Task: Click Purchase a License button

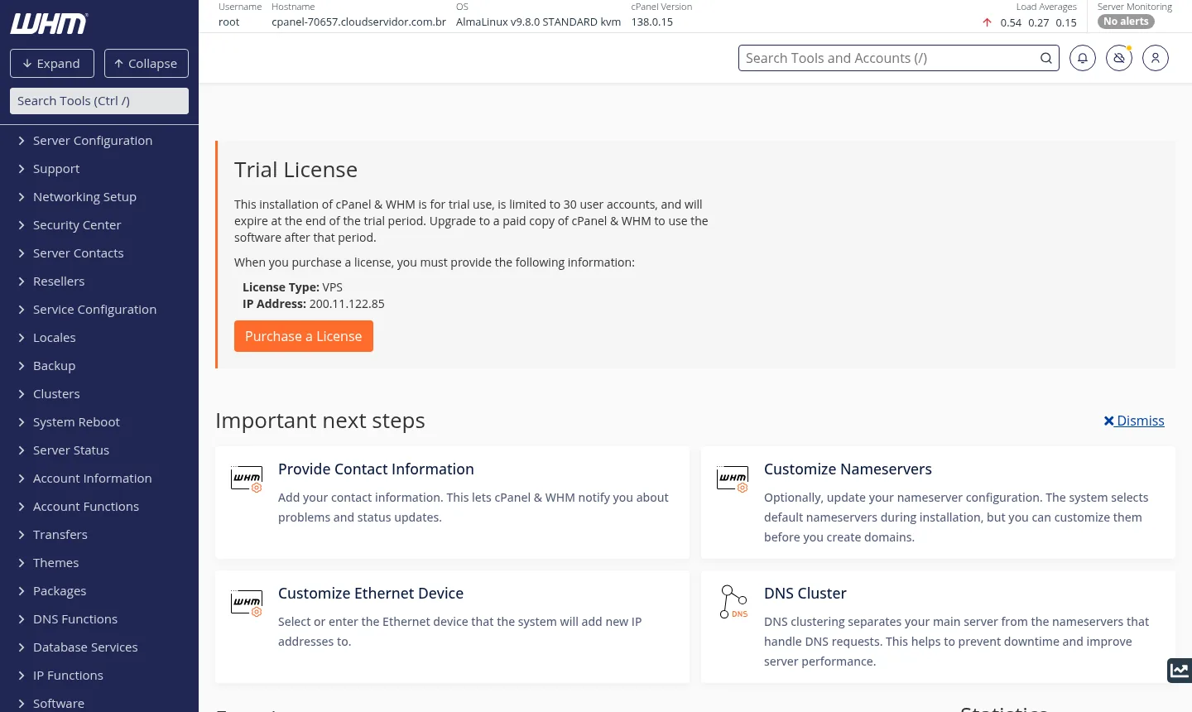Action: click(304, 336)
